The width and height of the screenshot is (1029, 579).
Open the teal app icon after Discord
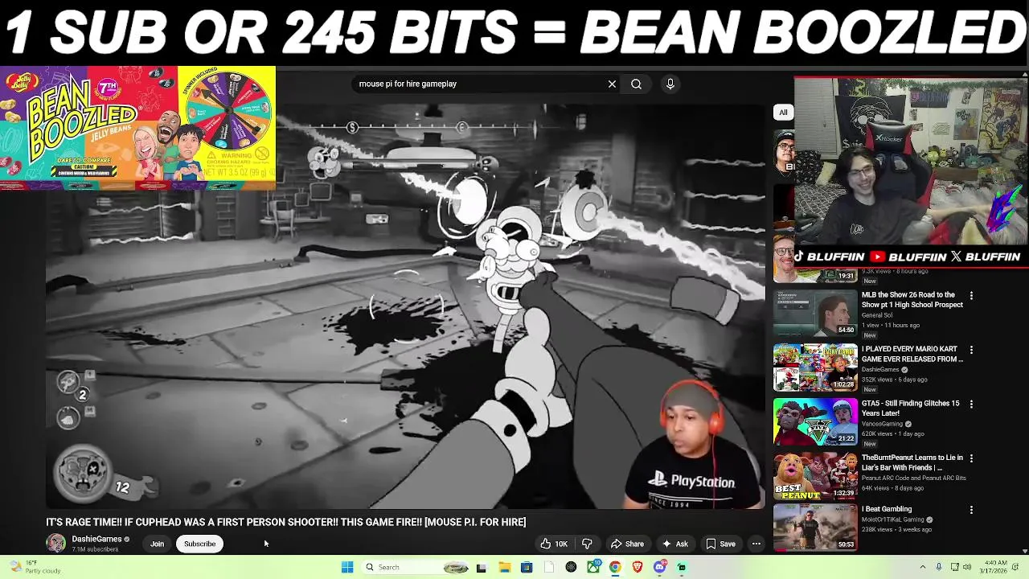click(x=682, y=567)
